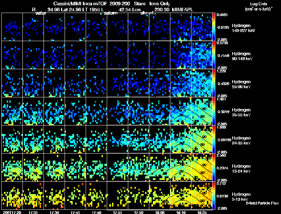Click the color bar beside Hydrogen 5-13 keV

214,195
